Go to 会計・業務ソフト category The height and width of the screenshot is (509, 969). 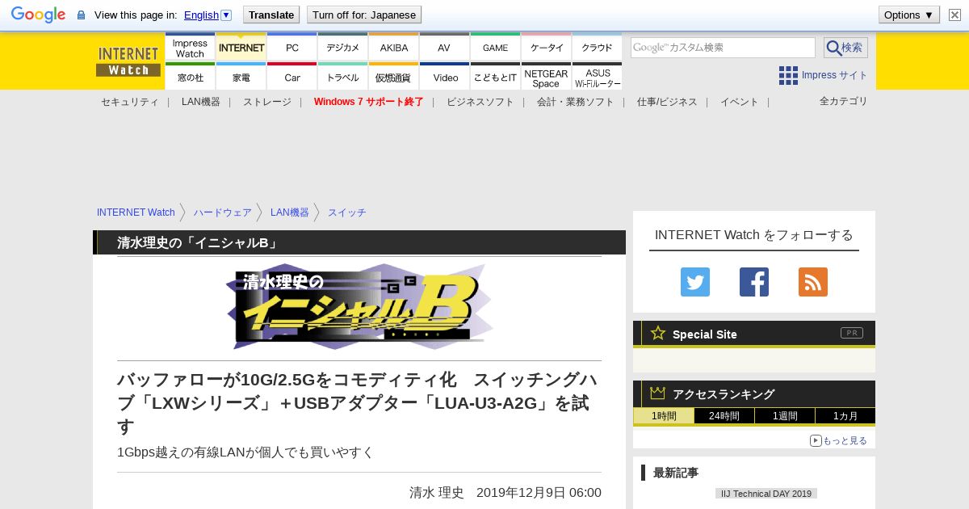pos(575,102)
